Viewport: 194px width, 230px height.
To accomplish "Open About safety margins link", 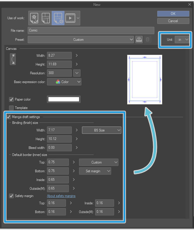I will [61, 196].
